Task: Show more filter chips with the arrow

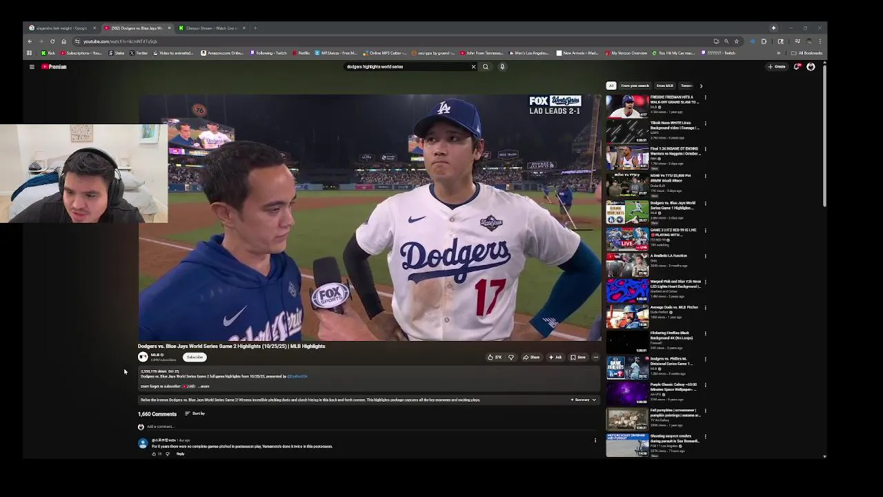Action: coord(701,86)
